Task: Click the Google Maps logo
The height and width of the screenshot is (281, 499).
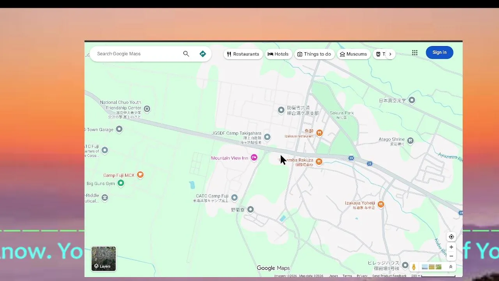Action: [273, 268]
